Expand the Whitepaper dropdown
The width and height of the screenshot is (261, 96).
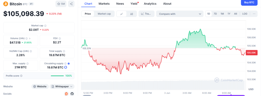(62, 87)
